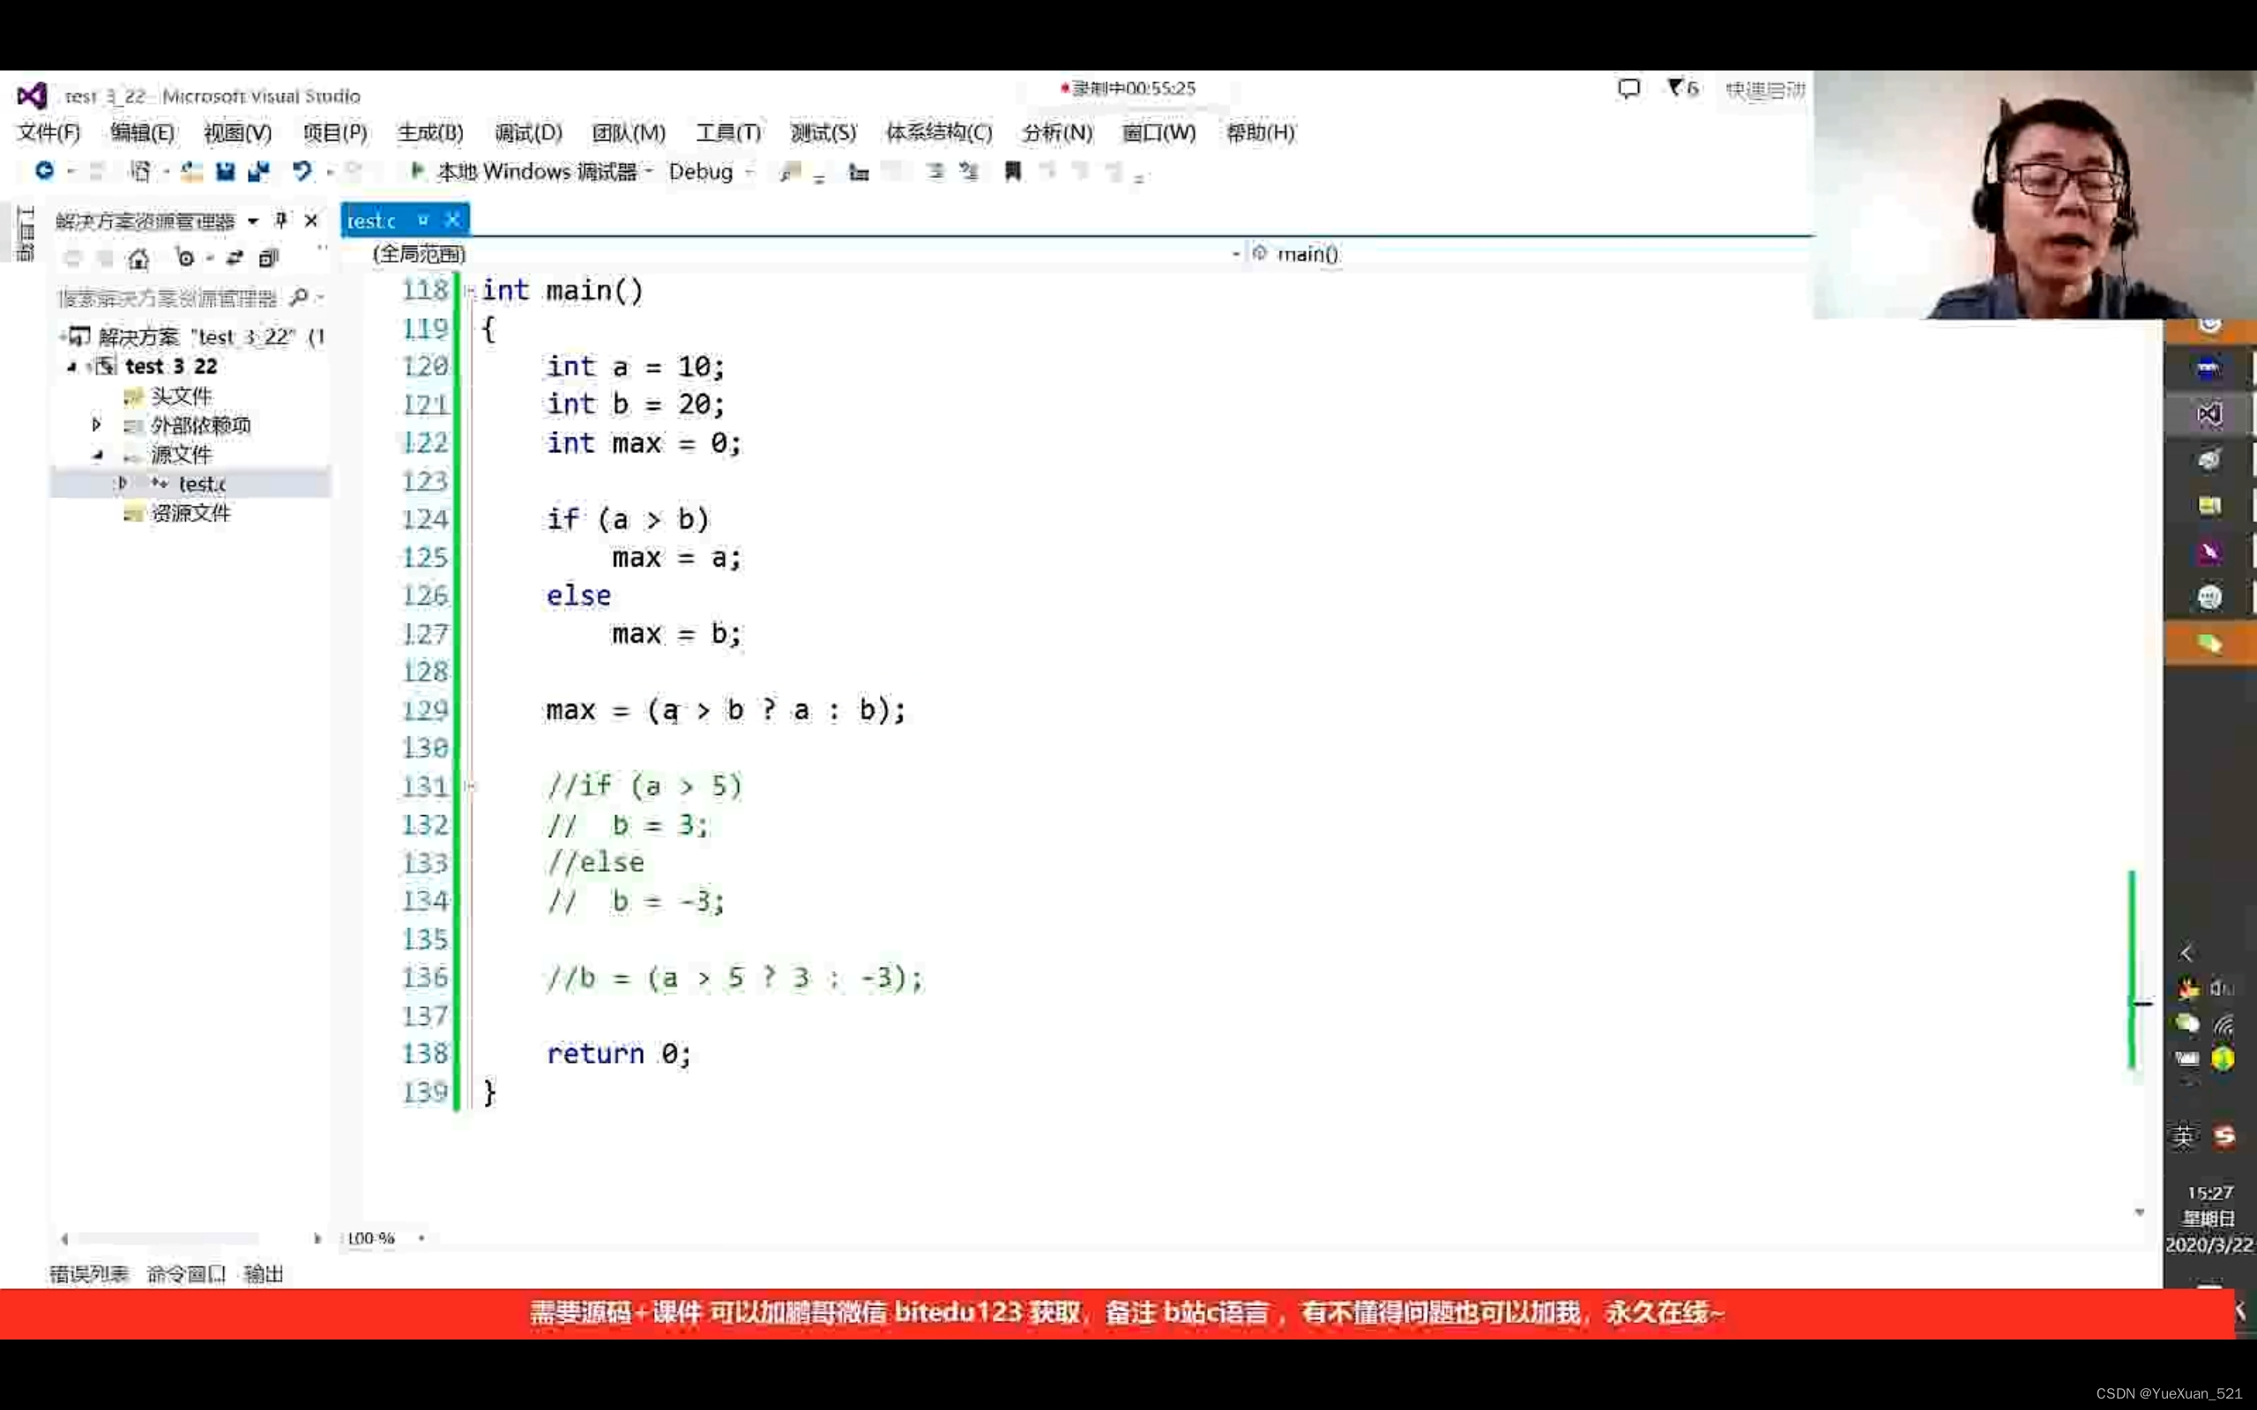Open the 输出 panel tab
The width and height of the screenshot is (2257, 1410).
tap(263, 1274)
